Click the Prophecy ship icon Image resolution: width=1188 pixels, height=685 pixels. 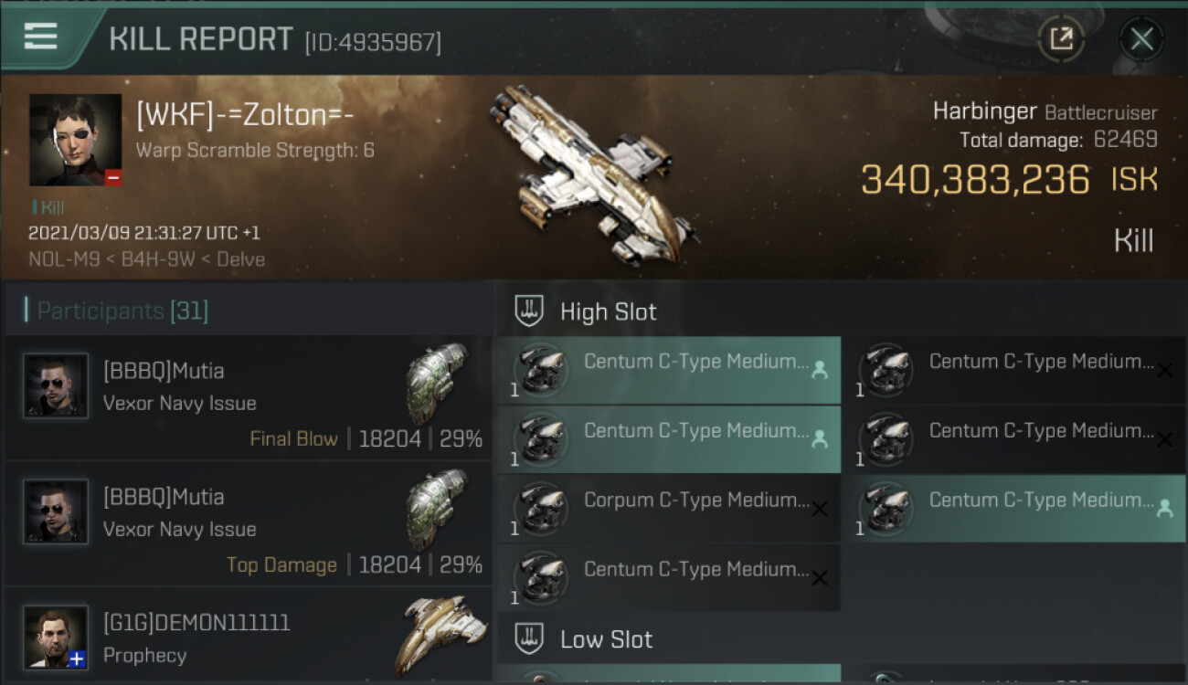[x=440, y=636]
